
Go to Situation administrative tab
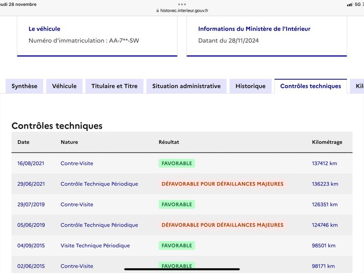tap(187, 86)
